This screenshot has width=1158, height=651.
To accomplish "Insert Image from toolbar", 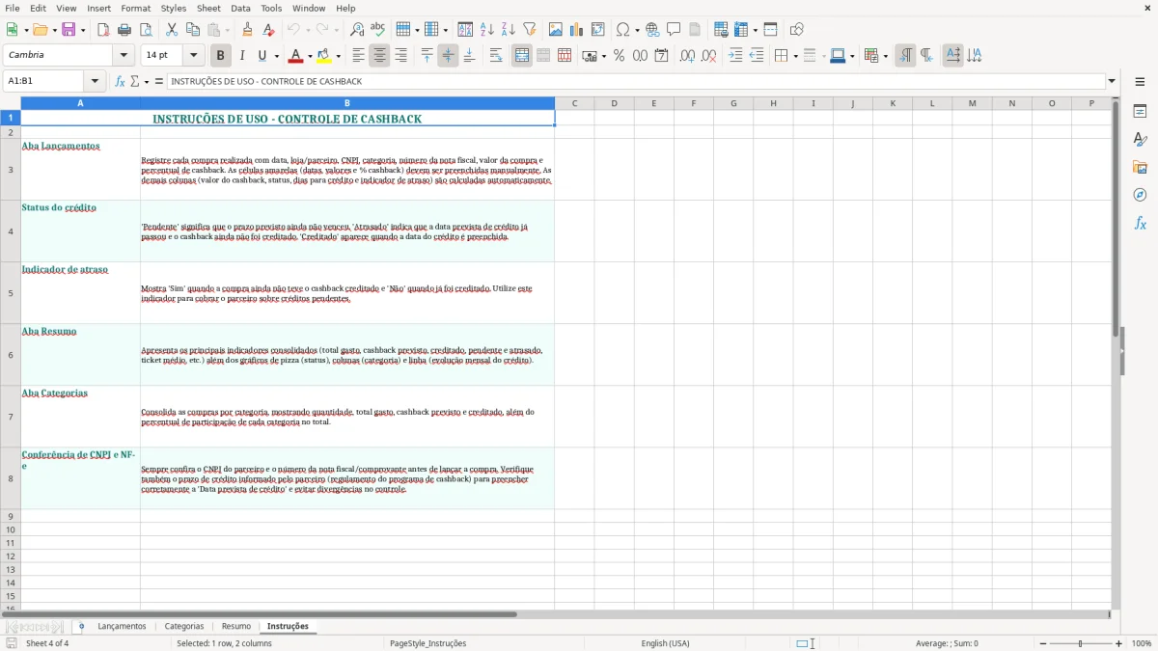I will [x=556, y=30].
